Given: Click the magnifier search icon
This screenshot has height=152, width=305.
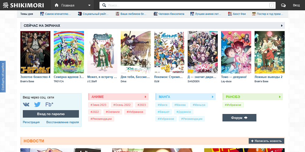Looking at the screenshot, I should click(104, 5).
